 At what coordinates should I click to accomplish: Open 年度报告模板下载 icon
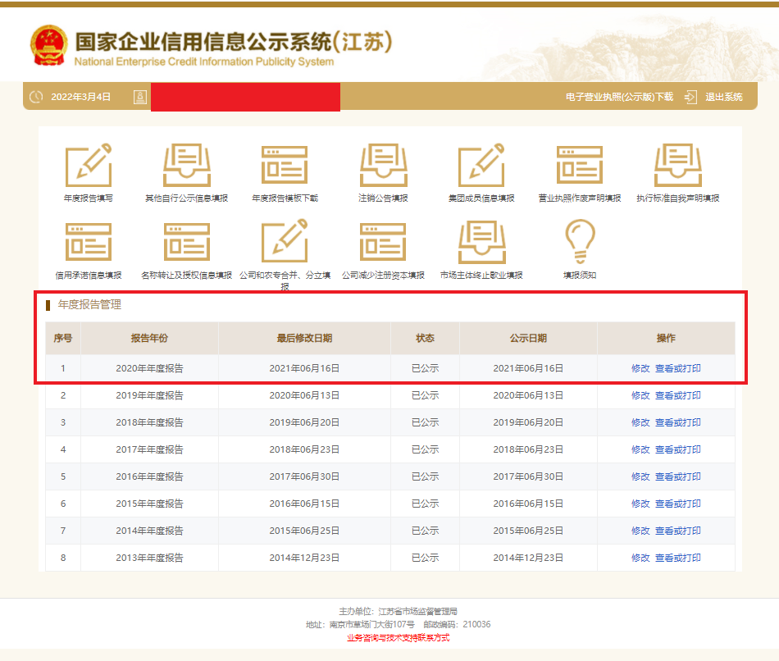[285, 166]
